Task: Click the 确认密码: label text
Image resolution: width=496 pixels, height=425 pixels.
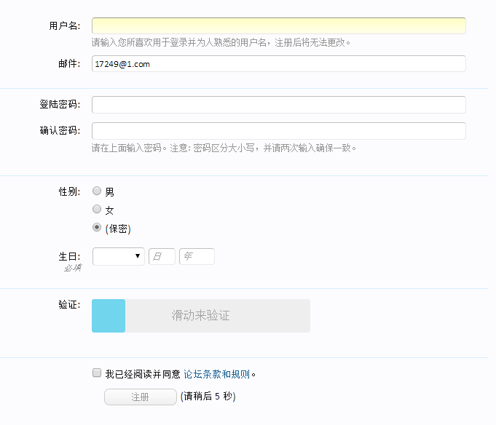Action: point(60,131)
